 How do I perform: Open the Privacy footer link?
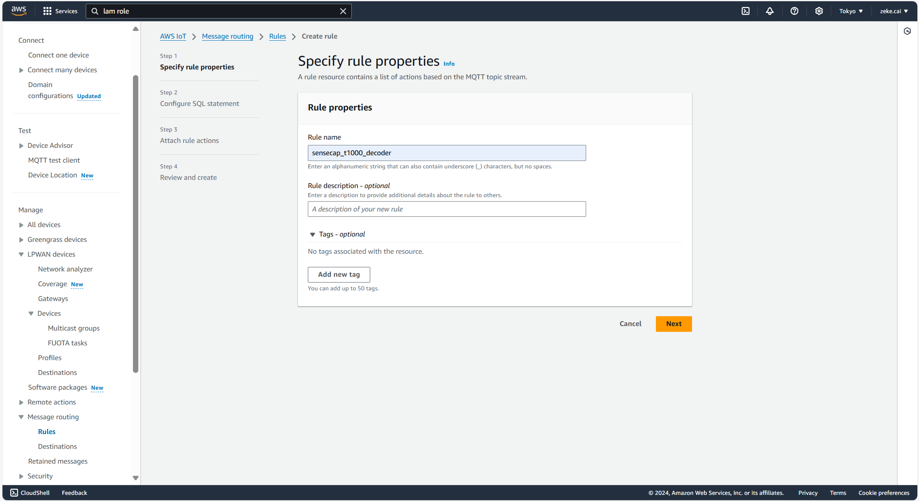(808, 493)
